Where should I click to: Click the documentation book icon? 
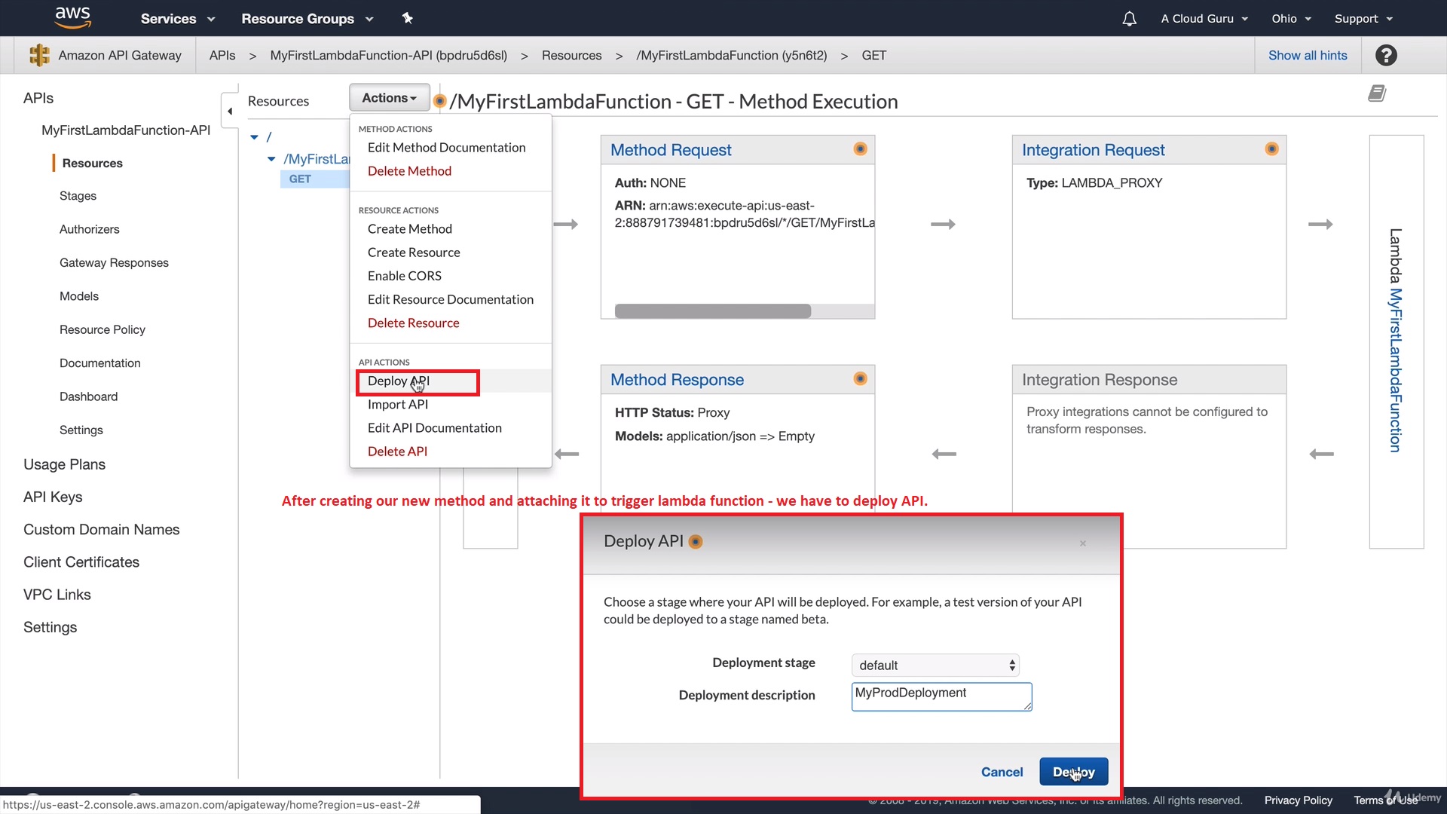(x=1377, y=93)
